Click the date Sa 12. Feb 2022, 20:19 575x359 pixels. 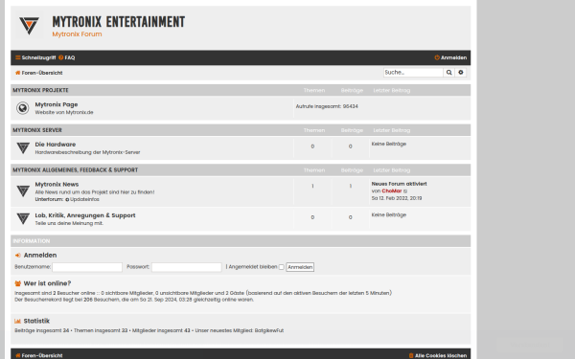397,198
